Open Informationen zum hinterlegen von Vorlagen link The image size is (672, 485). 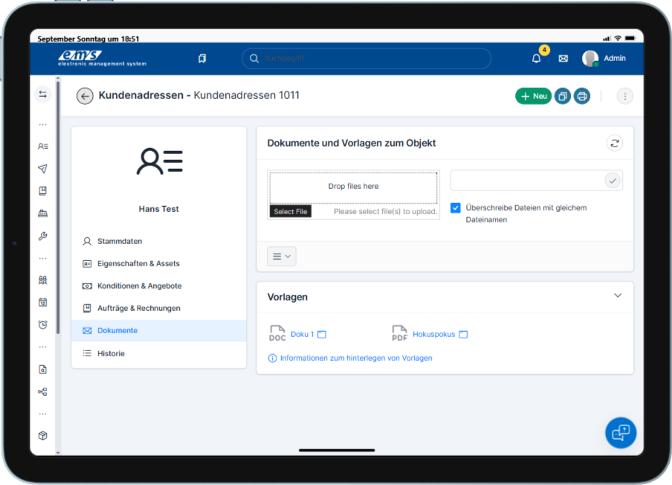tap(355, 358)
